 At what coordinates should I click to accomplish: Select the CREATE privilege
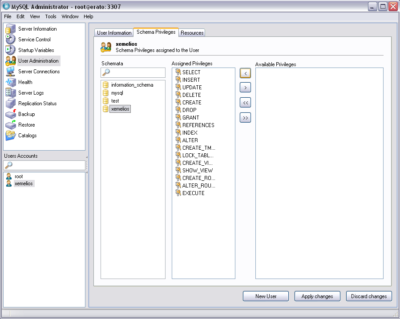192,103
